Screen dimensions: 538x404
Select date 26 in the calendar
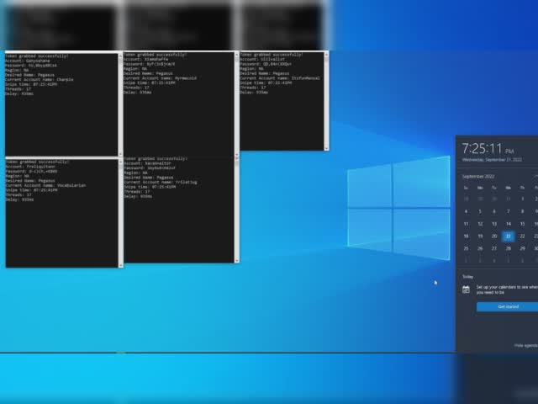[480, 248]
